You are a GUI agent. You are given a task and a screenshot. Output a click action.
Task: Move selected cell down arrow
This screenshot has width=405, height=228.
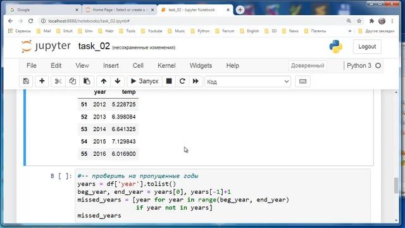(118, 81)
